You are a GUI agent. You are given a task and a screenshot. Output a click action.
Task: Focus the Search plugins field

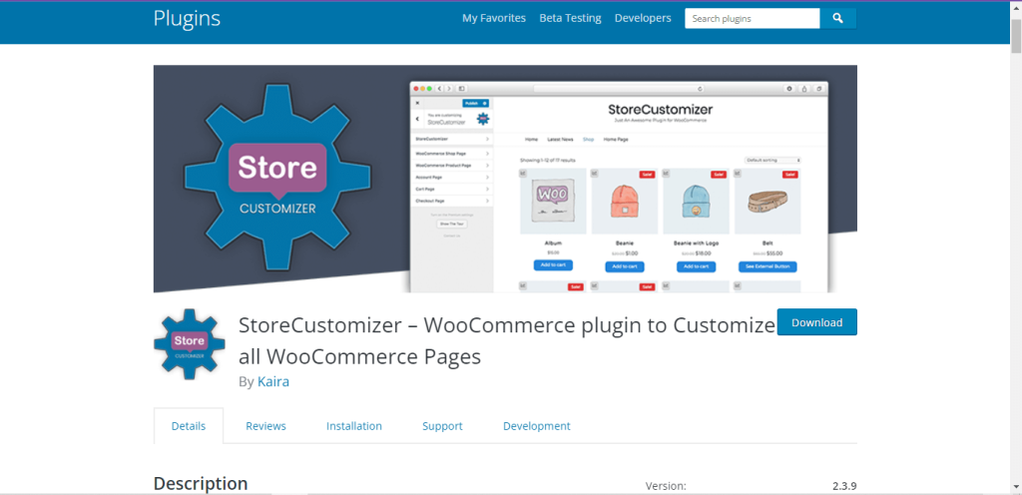[753, 18]
